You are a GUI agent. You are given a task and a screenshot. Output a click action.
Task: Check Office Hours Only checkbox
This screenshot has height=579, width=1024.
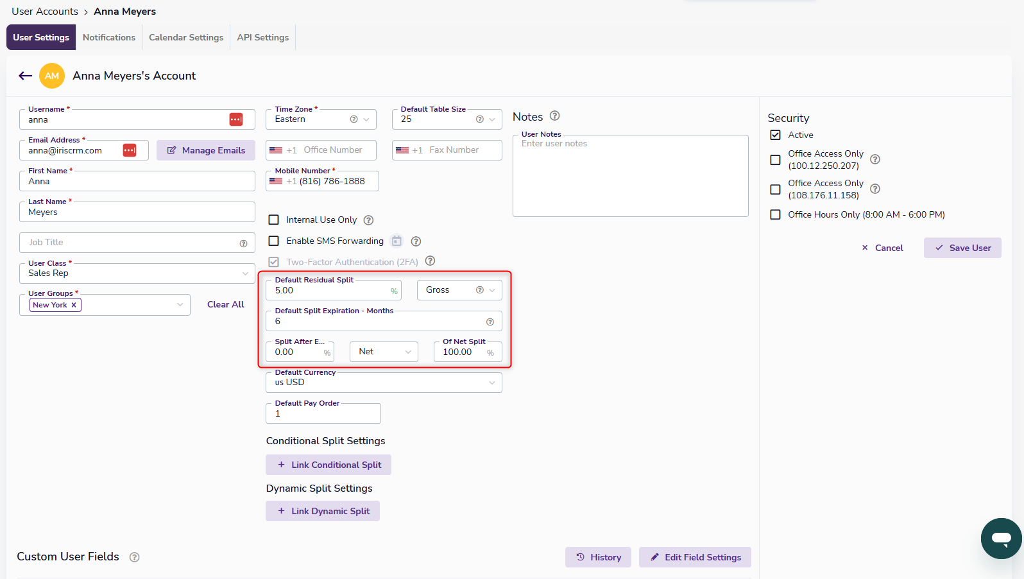[x=775, y=214]
